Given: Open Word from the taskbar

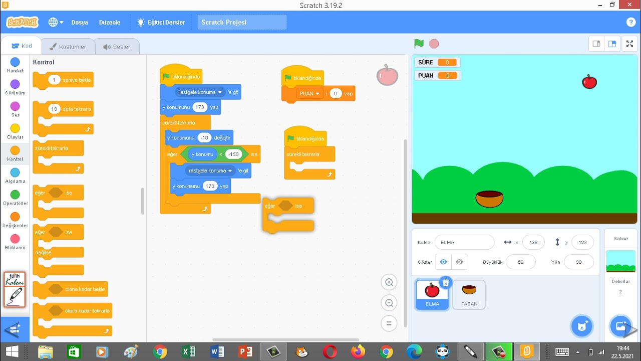Looking at the screenshot, I should click(217, 351).
